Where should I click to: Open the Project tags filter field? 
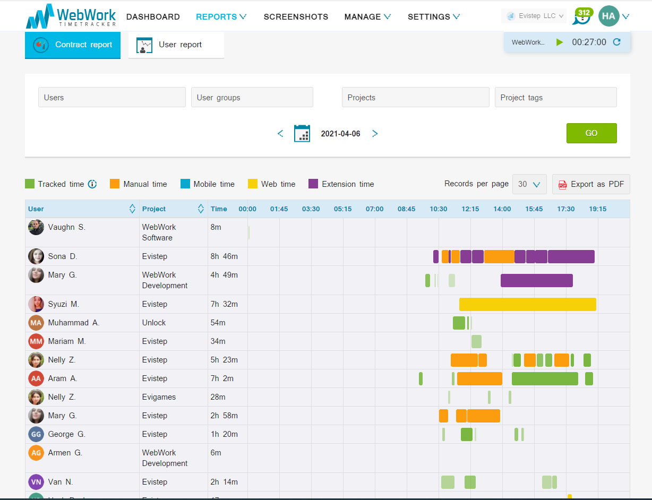coord(556,97)
